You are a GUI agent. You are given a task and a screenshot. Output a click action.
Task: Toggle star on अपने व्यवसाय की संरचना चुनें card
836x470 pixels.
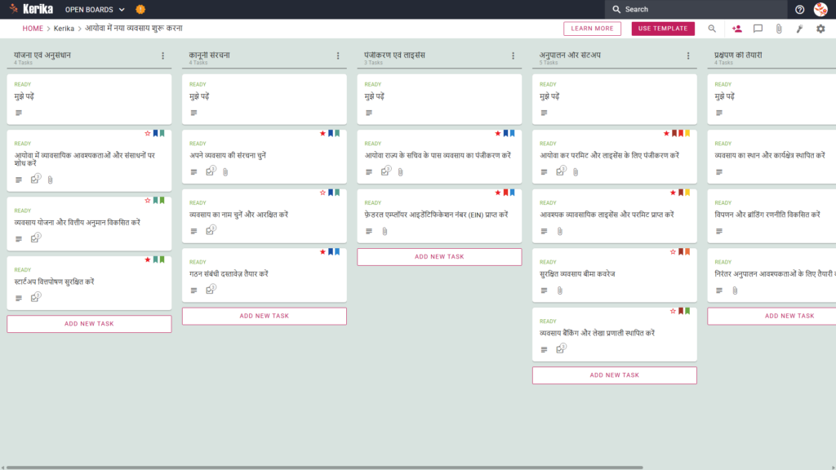point(322,133)
